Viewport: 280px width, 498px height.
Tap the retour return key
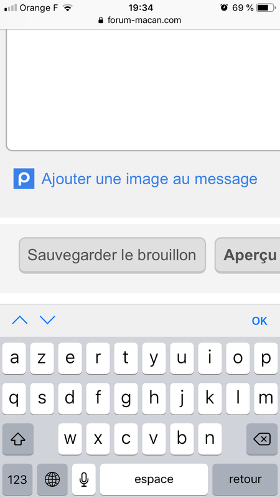[x=245, y=479]
